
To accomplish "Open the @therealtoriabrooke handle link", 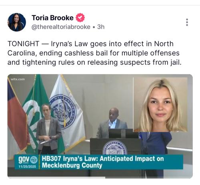I will [61, 27].
